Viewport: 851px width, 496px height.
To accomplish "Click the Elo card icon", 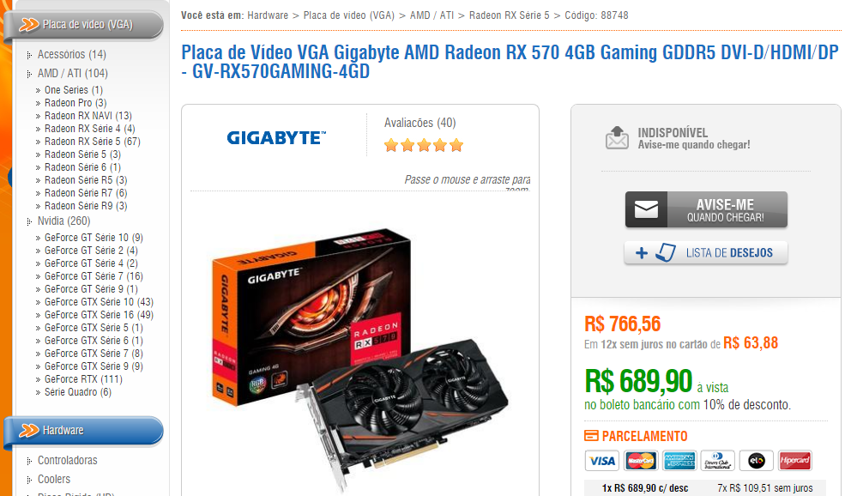I will point(756,461).
